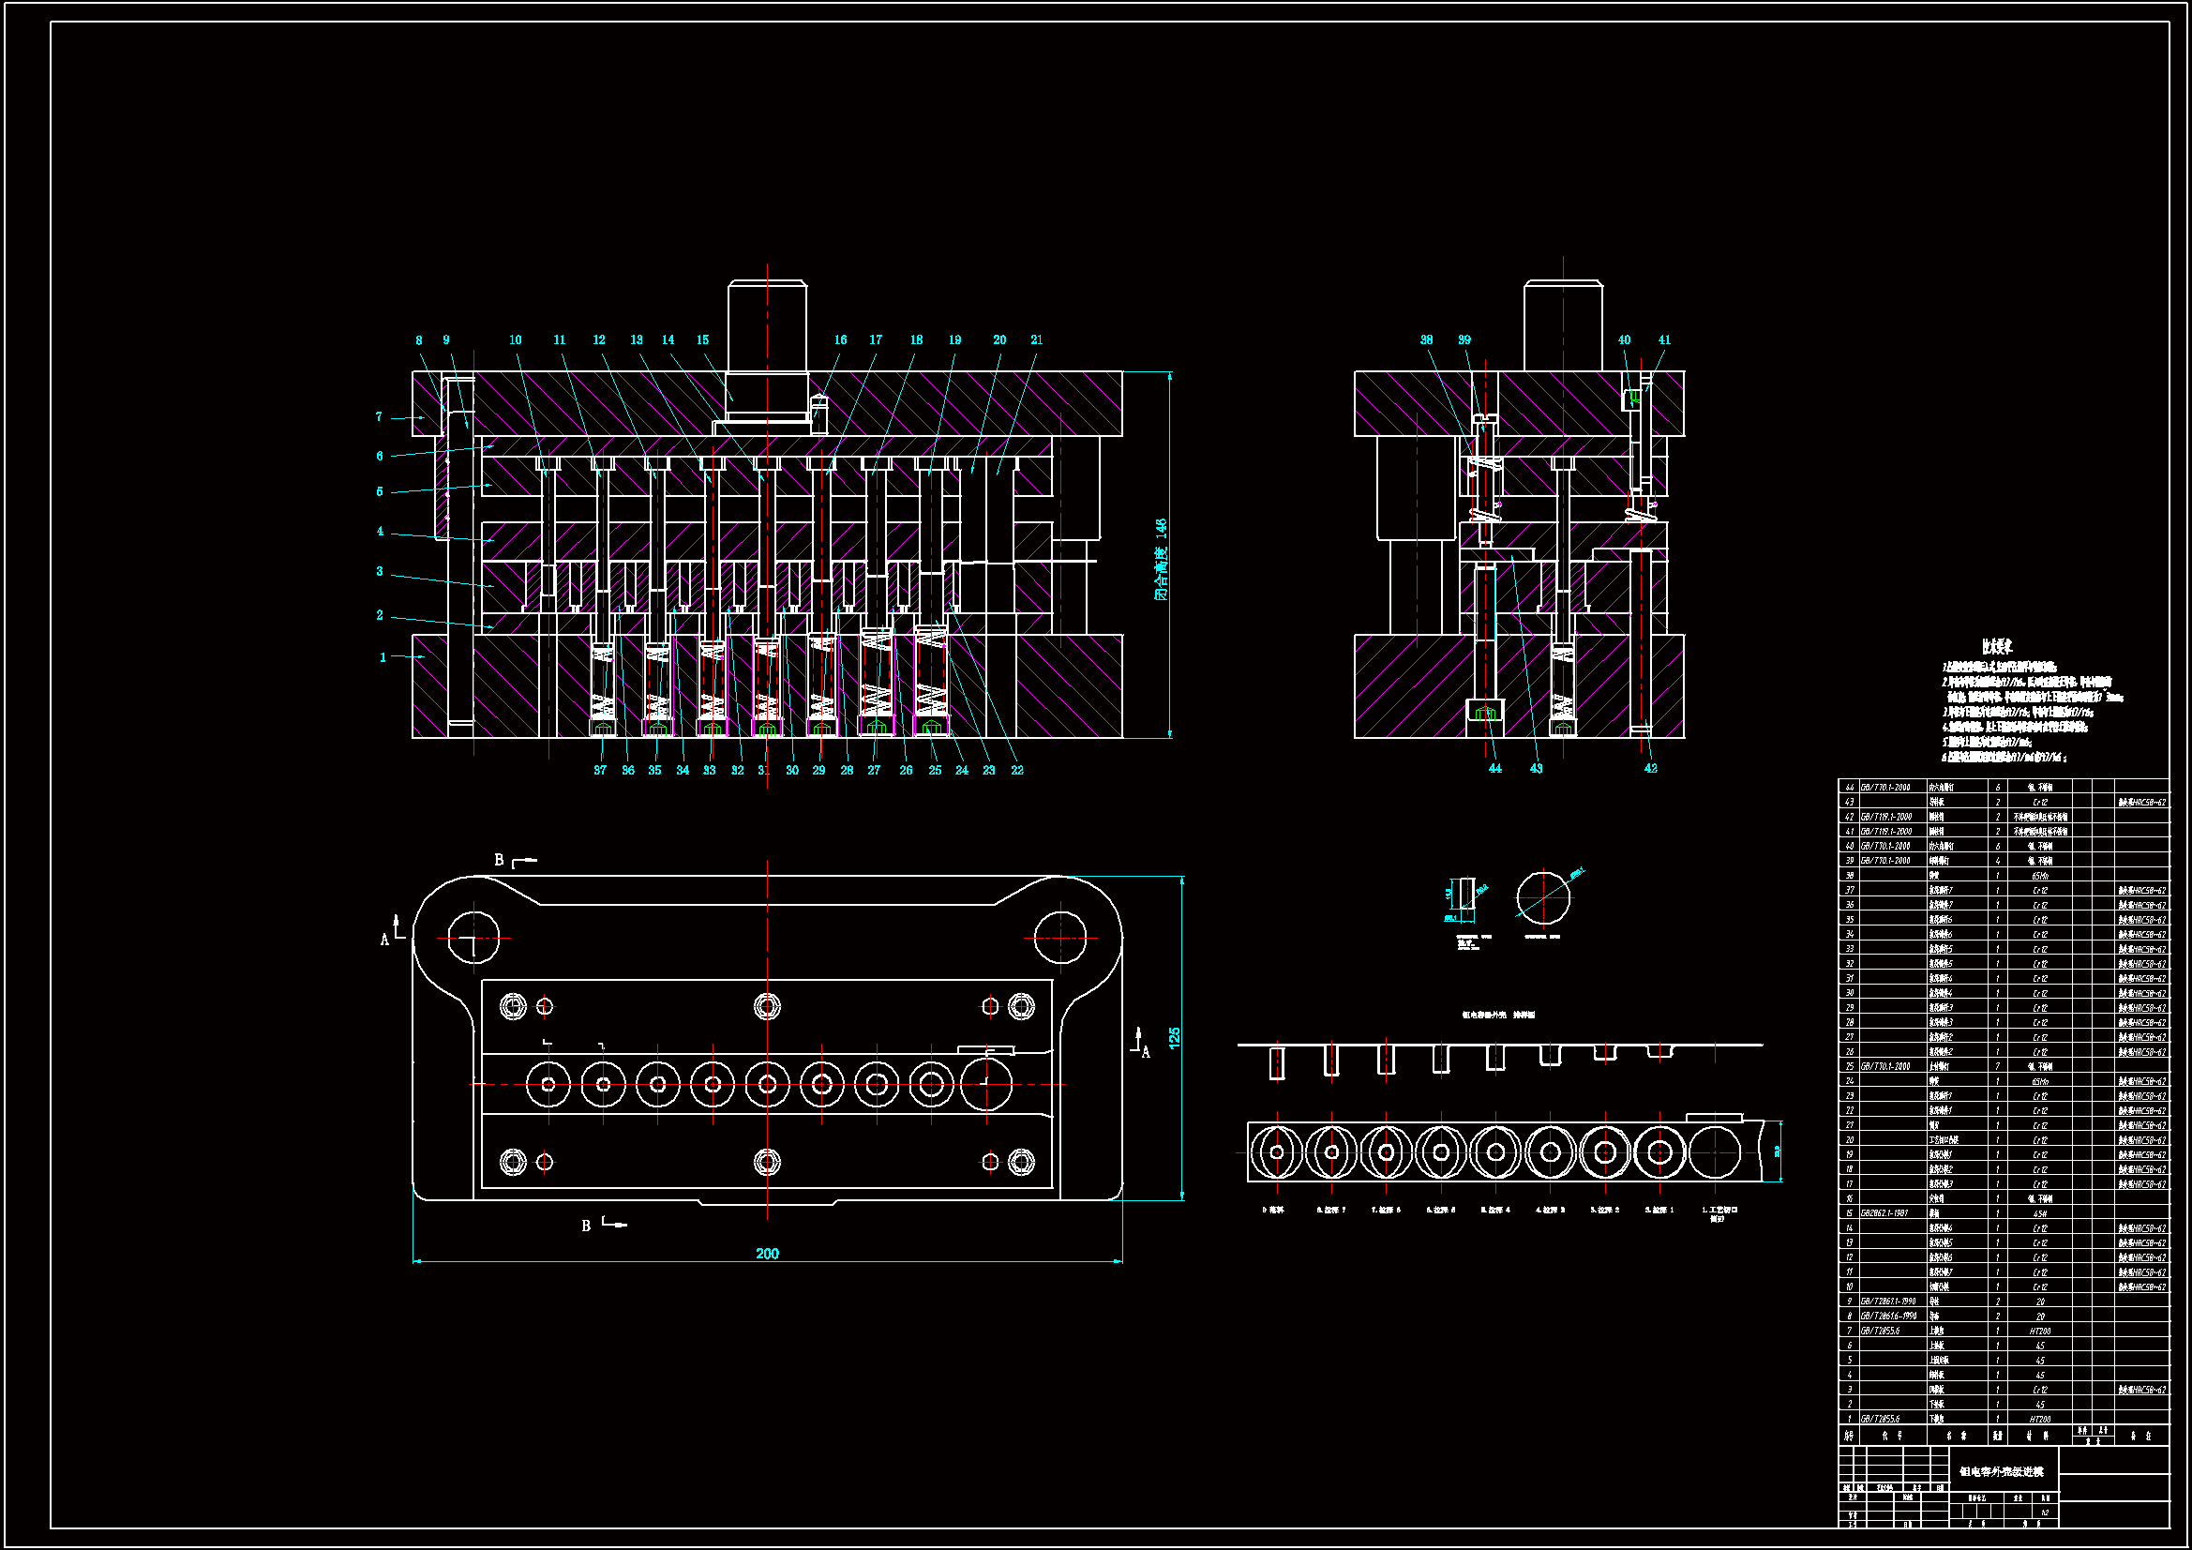This screenshot has height=1550, width=2192.
Task: Select the 125 height dimension text
Action: [x=1174, y=1037]
